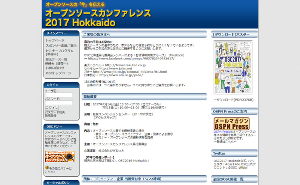Click ご来場の皆さまへ section header

pos(144,34)
